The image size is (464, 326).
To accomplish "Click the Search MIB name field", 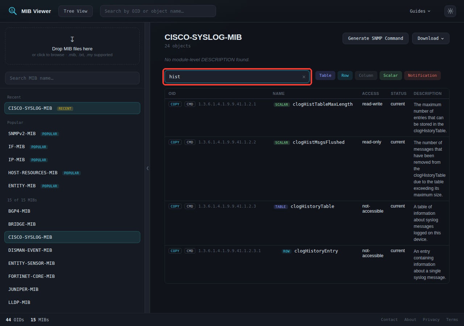I will point(72,78).
